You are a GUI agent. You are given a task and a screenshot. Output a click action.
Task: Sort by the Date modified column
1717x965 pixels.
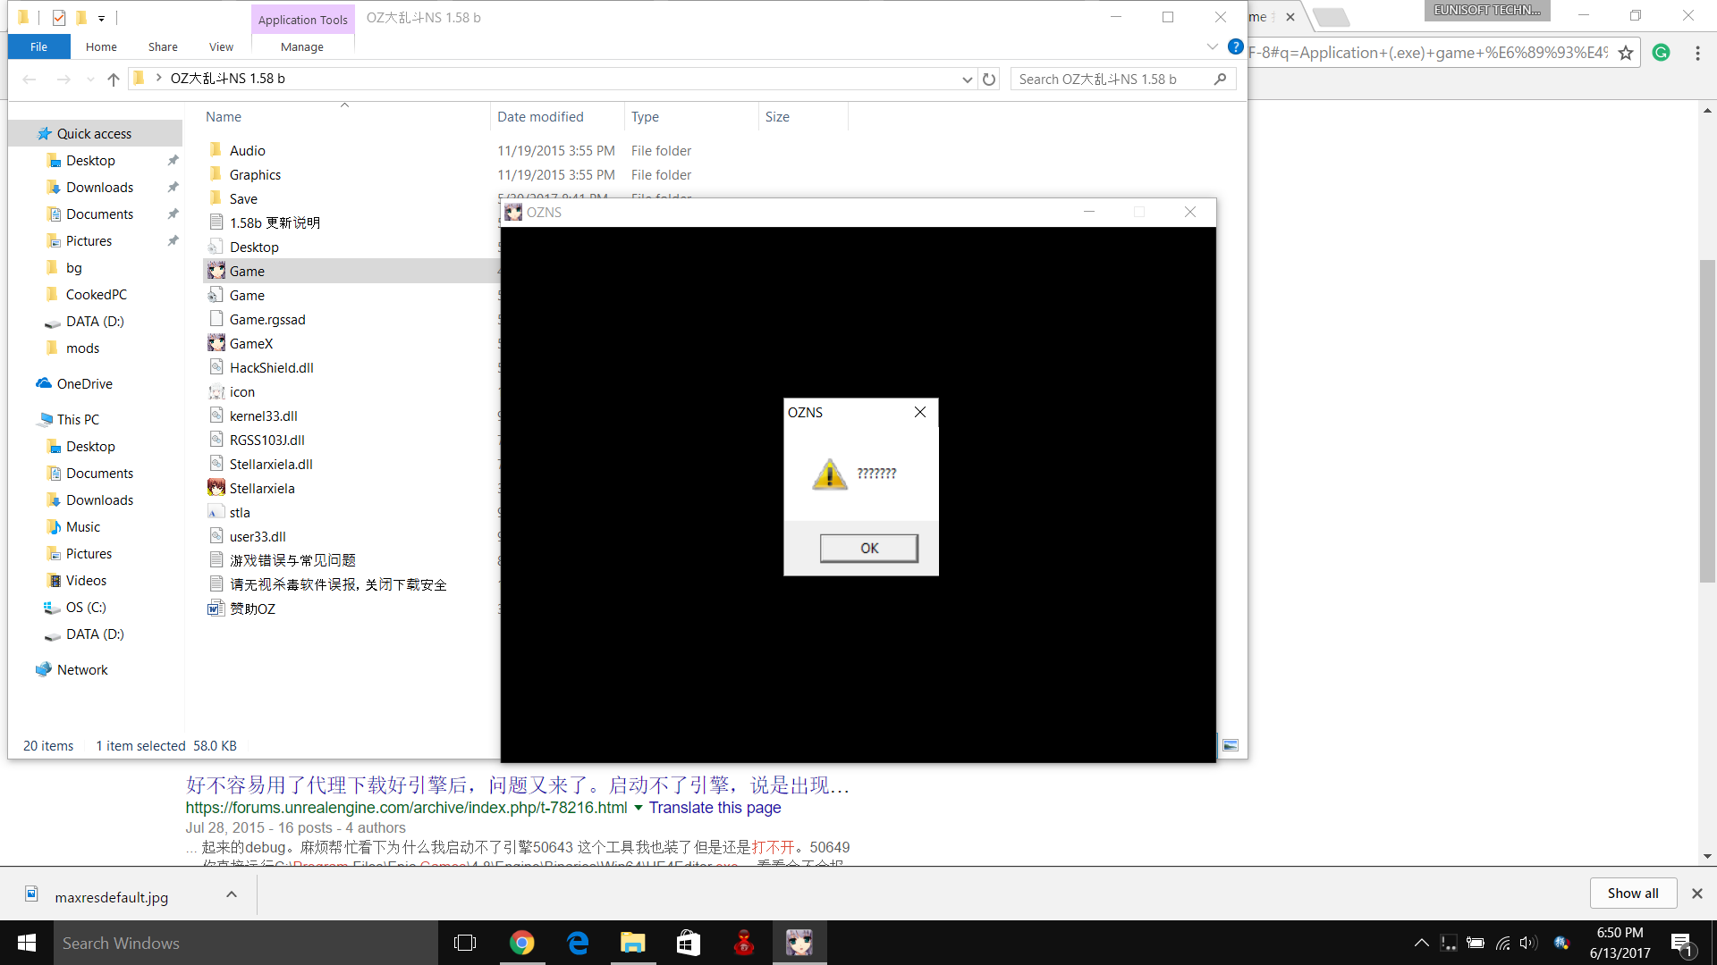pyautogui.click(x=540, y=116)
